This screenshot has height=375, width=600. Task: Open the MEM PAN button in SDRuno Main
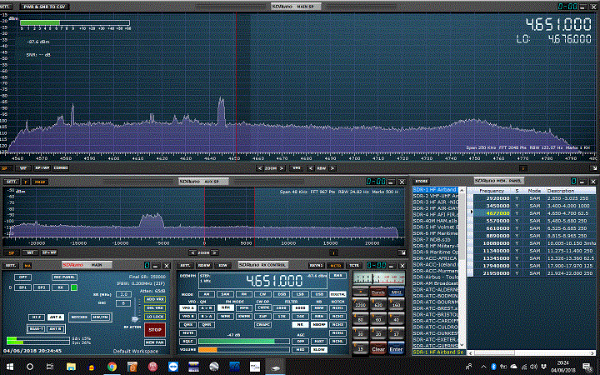(x=155, y=342)
